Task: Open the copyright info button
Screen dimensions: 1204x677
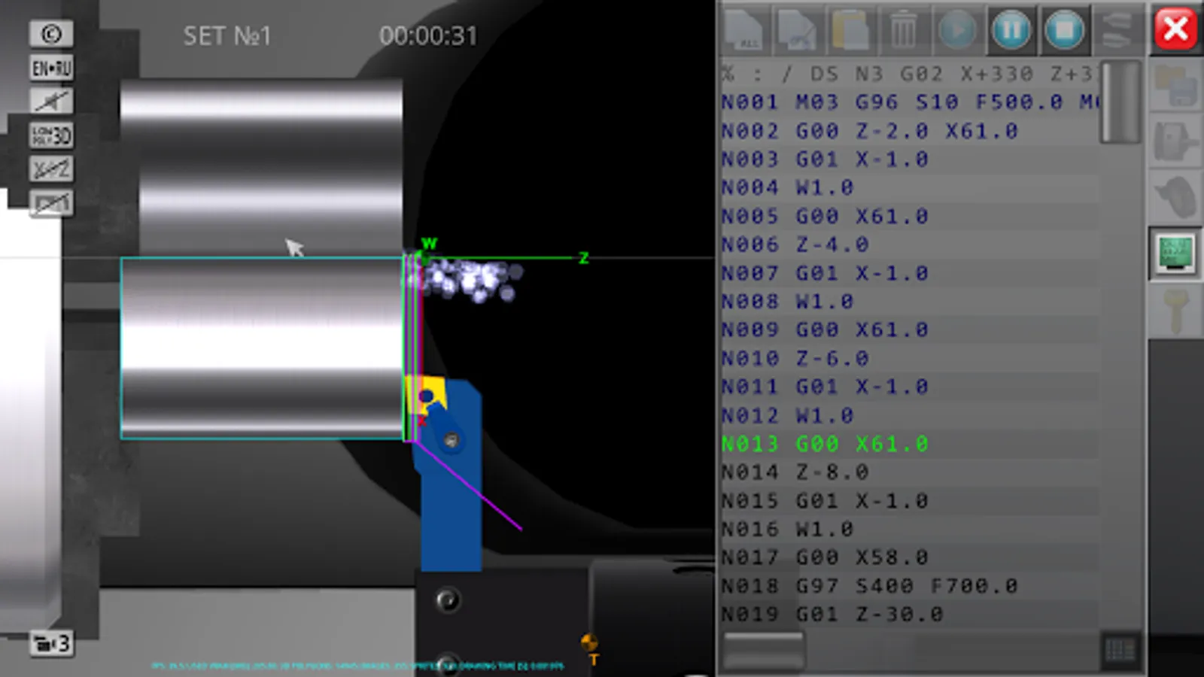Action: pos(51,34)
